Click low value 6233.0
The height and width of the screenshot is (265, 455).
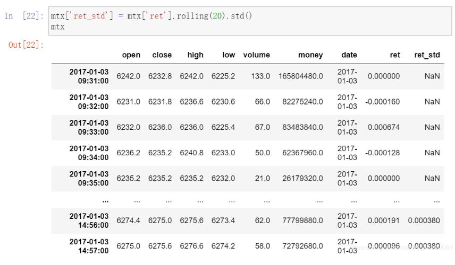(x=223, y=153)
